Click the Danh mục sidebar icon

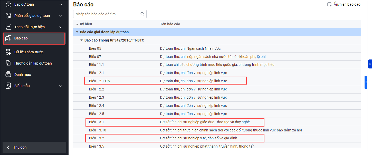click(x=8, y=75)
